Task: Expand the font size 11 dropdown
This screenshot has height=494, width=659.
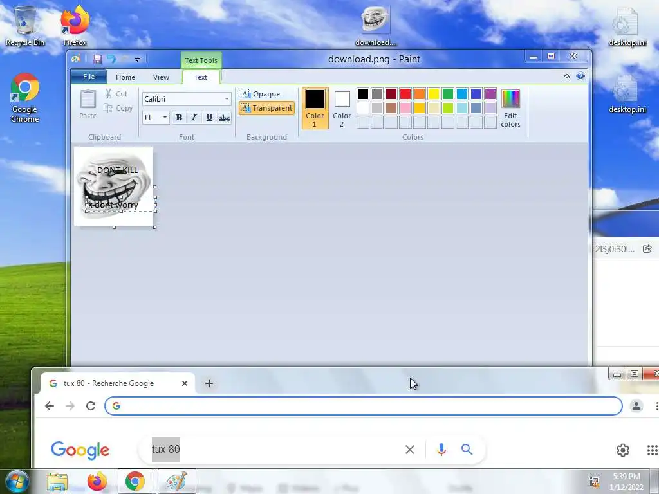Action: (x=165, y=118)
